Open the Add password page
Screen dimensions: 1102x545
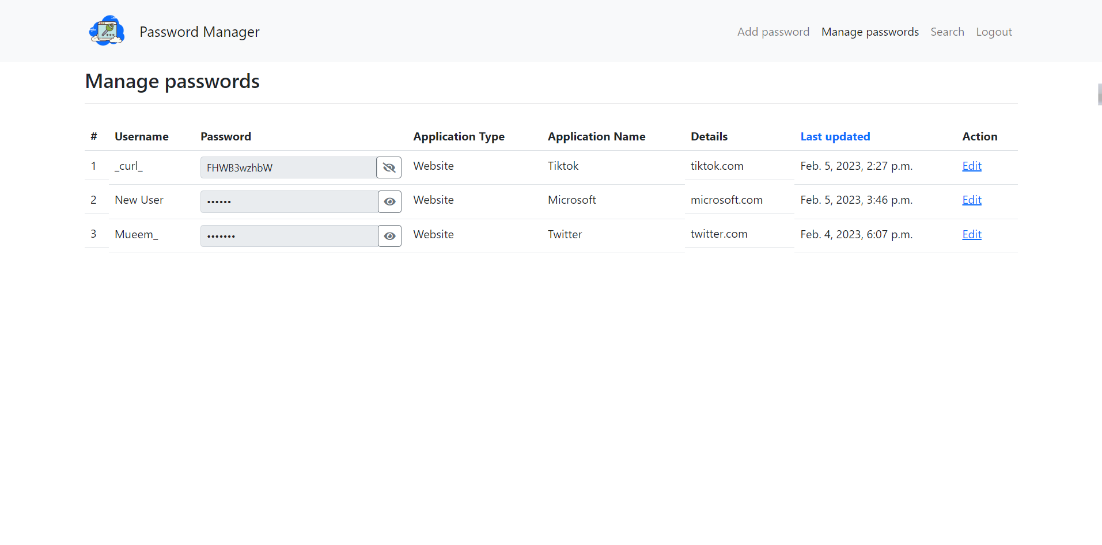(x=773, y=32)
